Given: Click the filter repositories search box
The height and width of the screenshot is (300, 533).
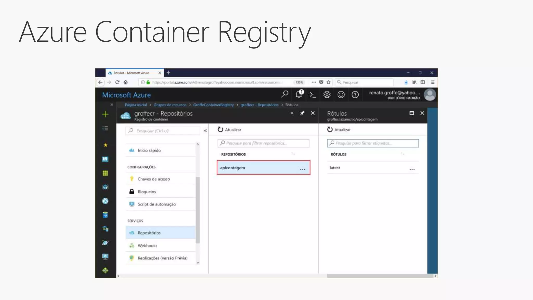Looking at the screenshot, I should 263,143.
